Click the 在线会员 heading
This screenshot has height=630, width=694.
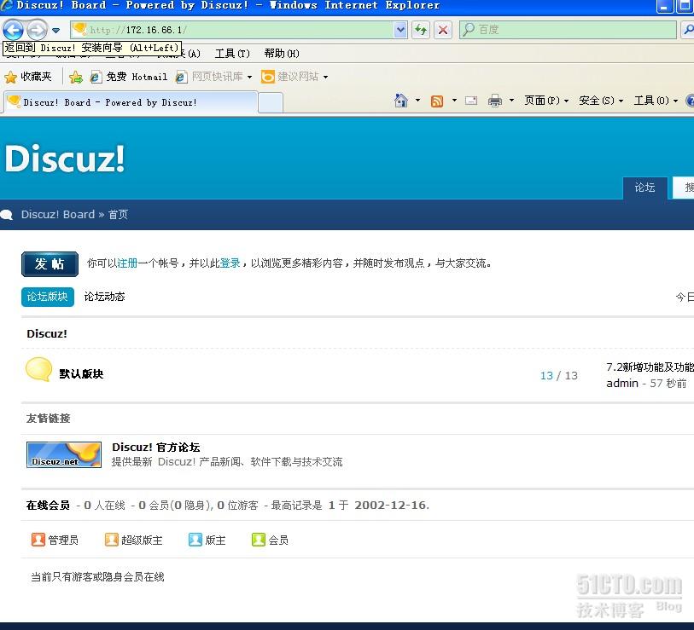(x=48, y=506)
